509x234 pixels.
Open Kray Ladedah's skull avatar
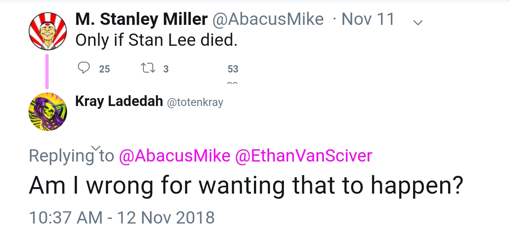pos(48,111)
